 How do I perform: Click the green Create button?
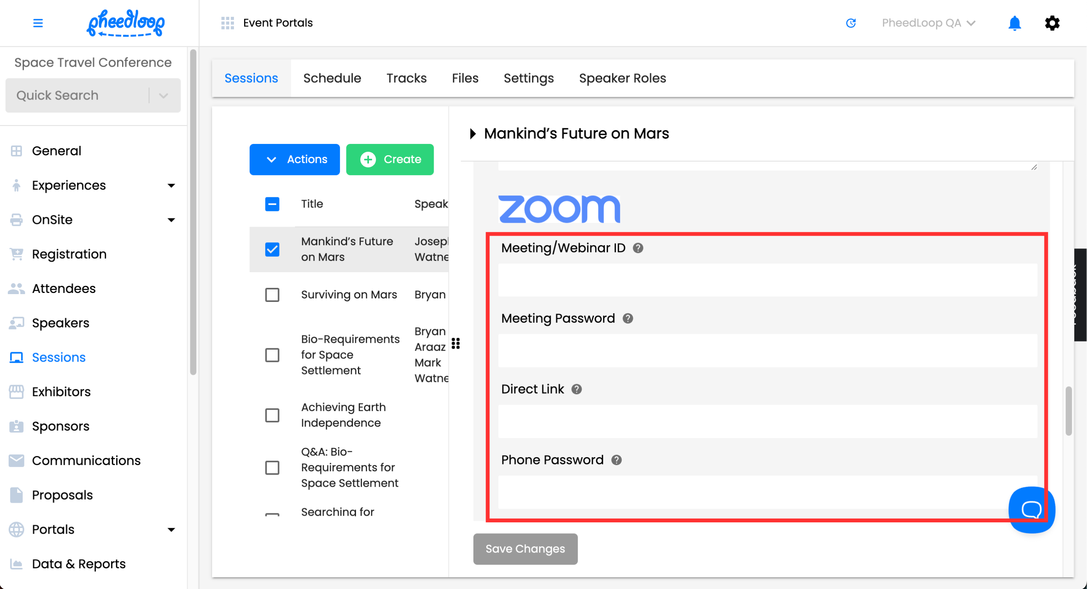coord(389,160)
